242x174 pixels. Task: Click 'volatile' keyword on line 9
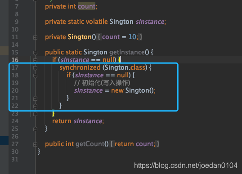click(x=97, y=22)
